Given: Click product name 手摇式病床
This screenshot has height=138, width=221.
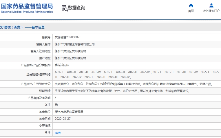Looking at the screenshot, I should [62, 65].
